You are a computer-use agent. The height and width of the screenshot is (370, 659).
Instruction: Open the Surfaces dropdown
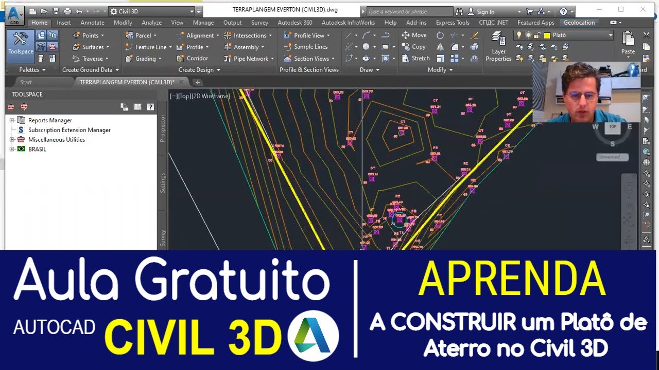coord(91,47)
